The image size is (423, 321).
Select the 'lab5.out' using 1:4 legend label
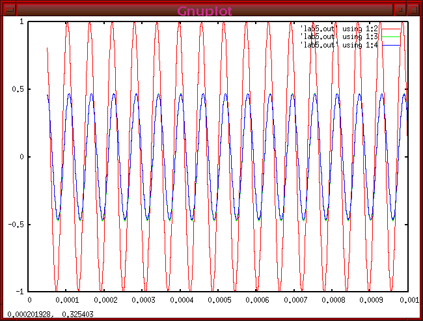pos(338,45)
